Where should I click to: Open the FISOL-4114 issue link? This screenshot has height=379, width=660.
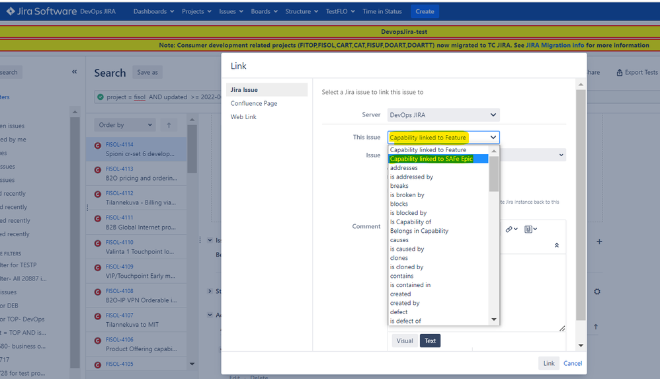click(x=120, y=144)
